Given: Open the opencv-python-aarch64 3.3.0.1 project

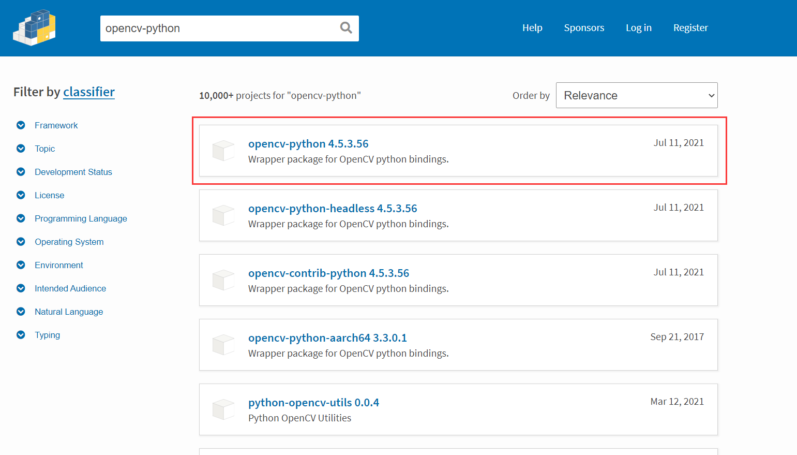Looking at the screenshot, I should coord(327,337).
